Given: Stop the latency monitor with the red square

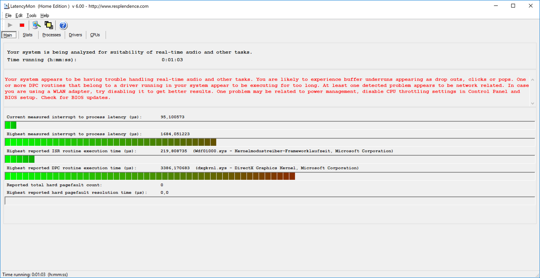Looking at the screenshot, I should [x=22, y=25].
